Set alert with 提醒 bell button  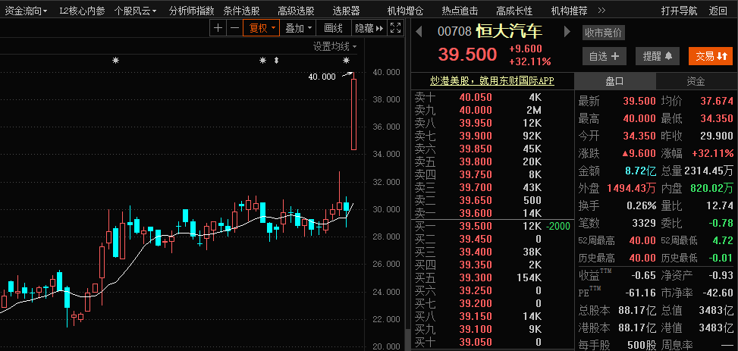pos(658,56)
